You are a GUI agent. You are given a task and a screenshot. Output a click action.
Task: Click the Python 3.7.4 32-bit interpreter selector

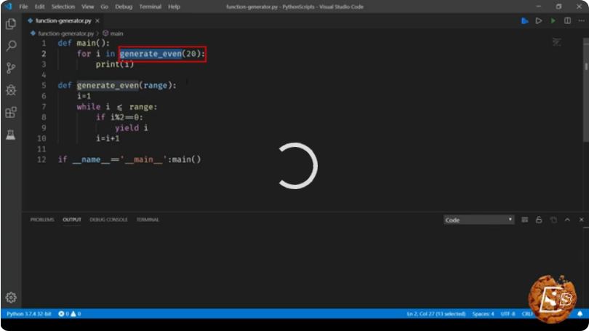click(29, 314)
